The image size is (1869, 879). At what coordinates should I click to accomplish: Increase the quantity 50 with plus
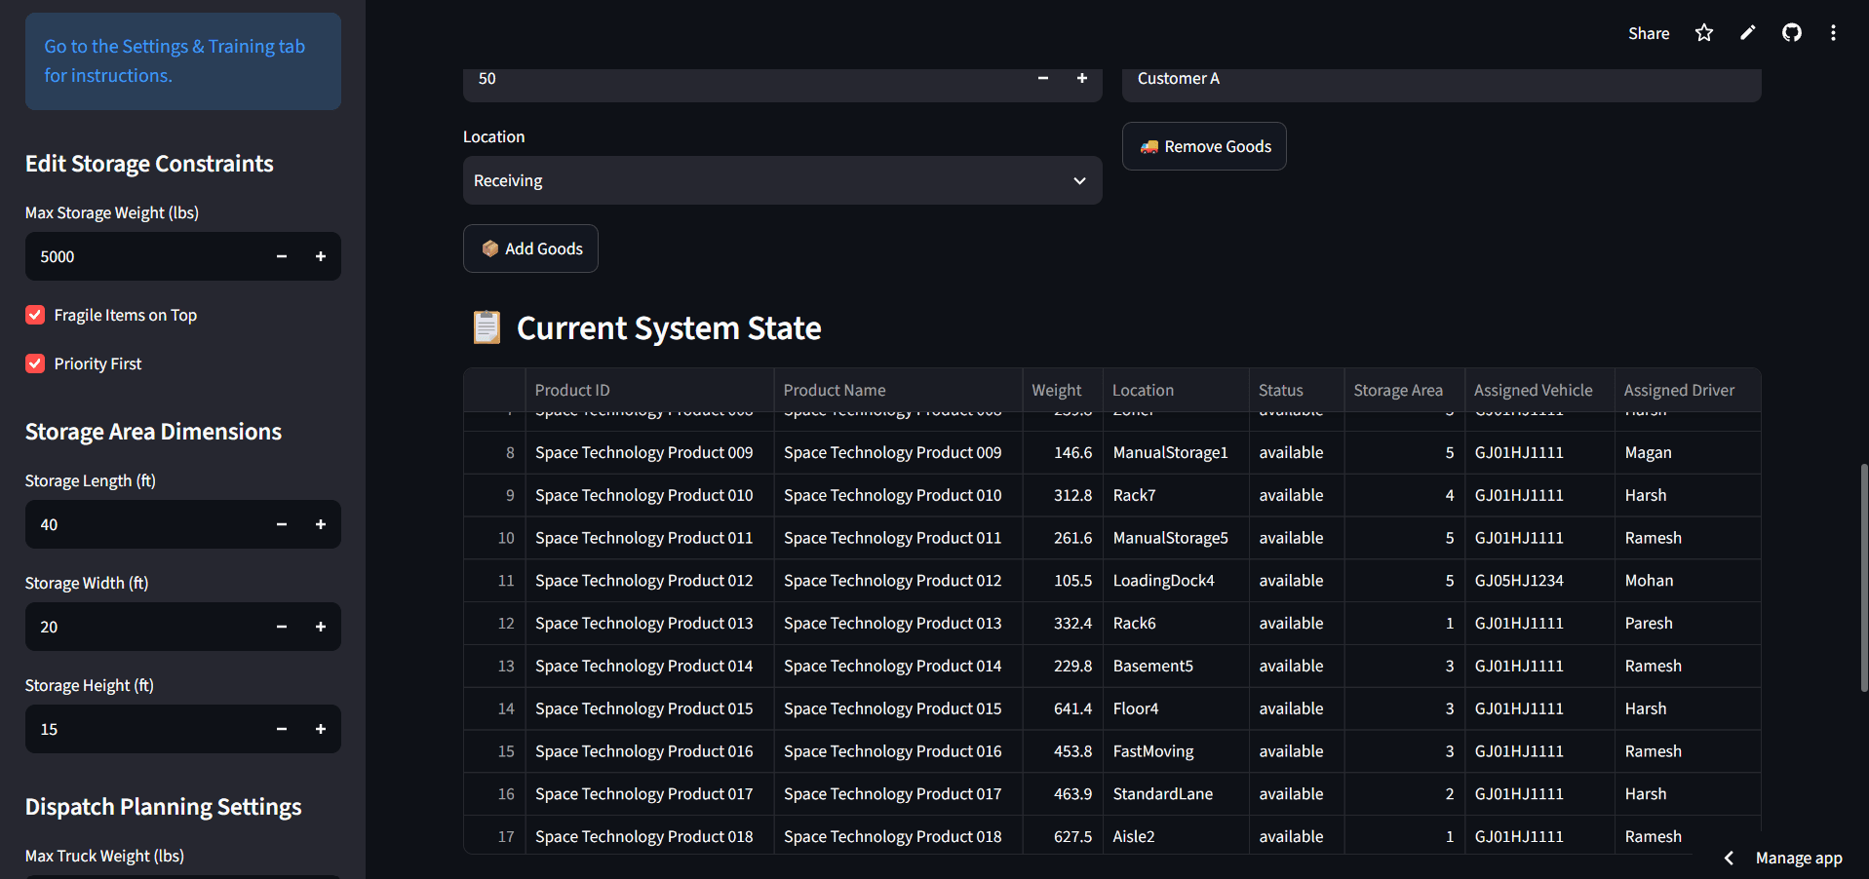pos(1082,79)
